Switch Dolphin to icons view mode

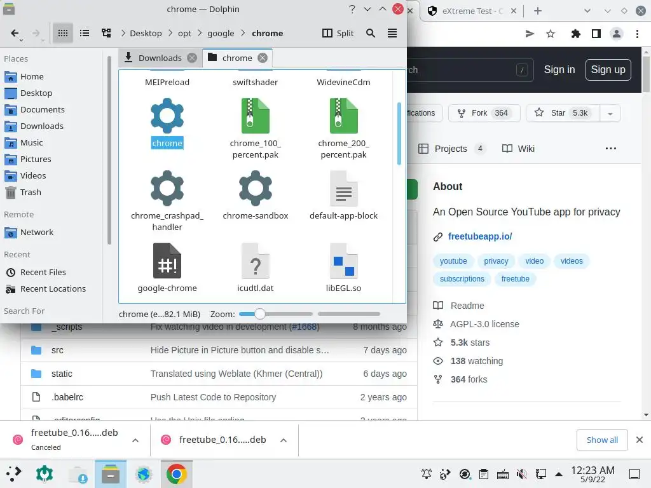(63, 33)
